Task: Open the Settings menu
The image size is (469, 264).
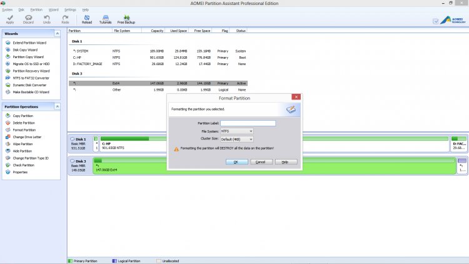Action: click(x=70, y=10)
